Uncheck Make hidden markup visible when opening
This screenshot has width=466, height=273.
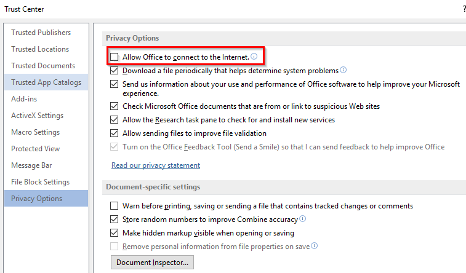[114, 233]
